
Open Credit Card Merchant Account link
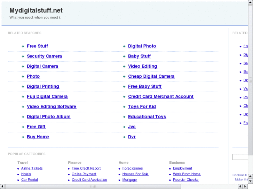click(161, 96)
